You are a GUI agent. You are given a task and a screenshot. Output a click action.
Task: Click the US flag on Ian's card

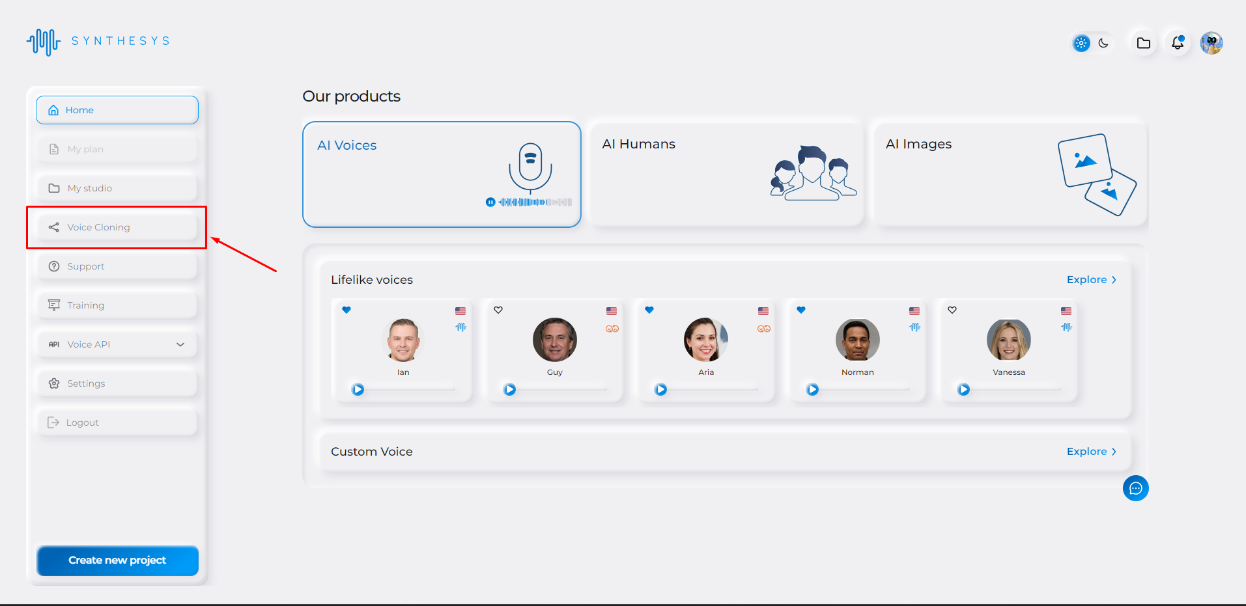[x=460, y=311]
